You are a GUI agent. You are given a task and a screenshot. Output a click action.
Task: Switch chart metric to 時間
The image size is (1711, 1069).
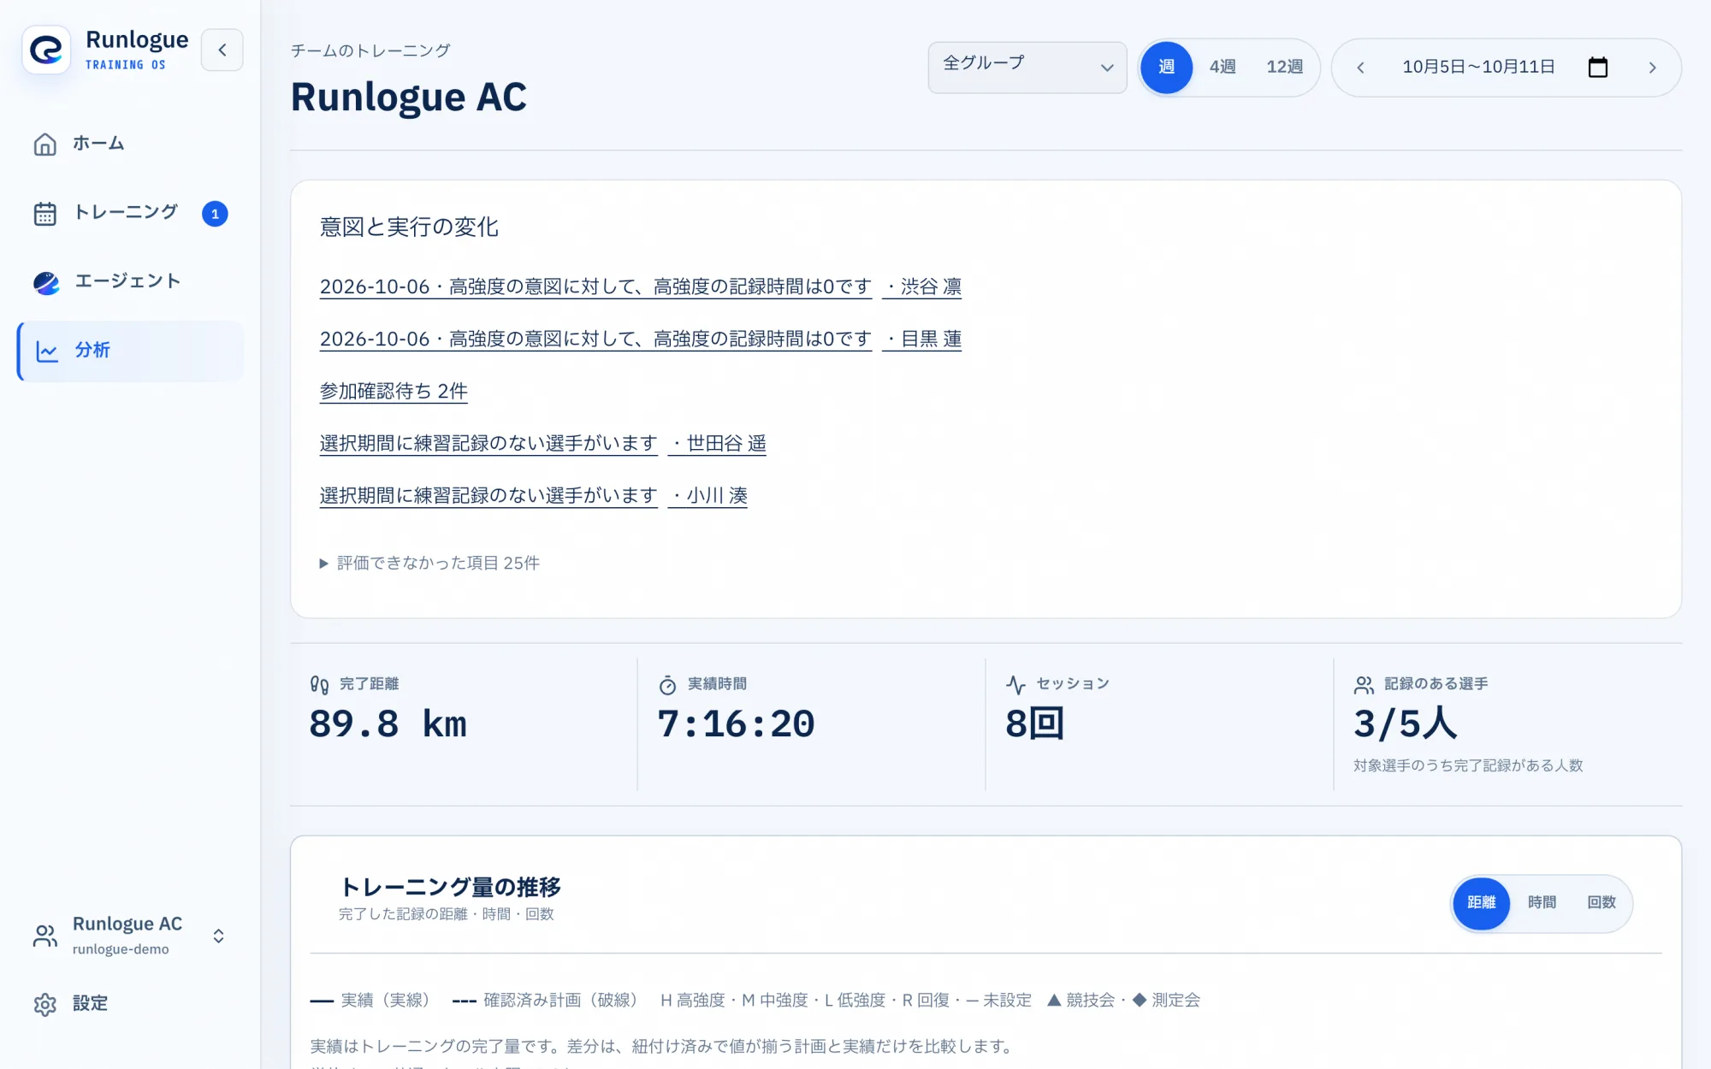click(x=1542, y=903)
